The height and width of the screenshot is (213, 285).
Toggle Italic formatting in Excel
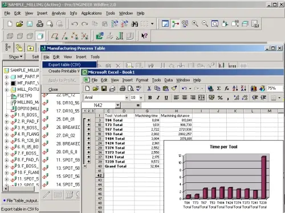pyautogui.click(x=158, y=98)
